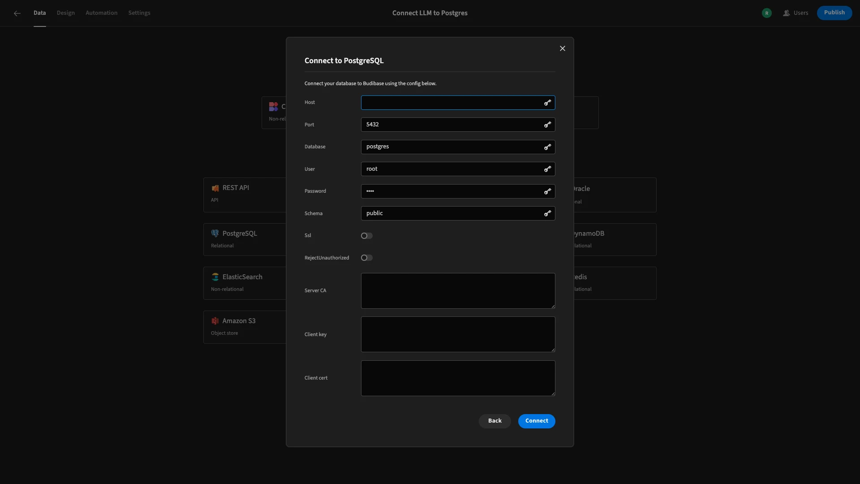
Task: Click the Amazon S3 logo icon
Action: [215, 321]
